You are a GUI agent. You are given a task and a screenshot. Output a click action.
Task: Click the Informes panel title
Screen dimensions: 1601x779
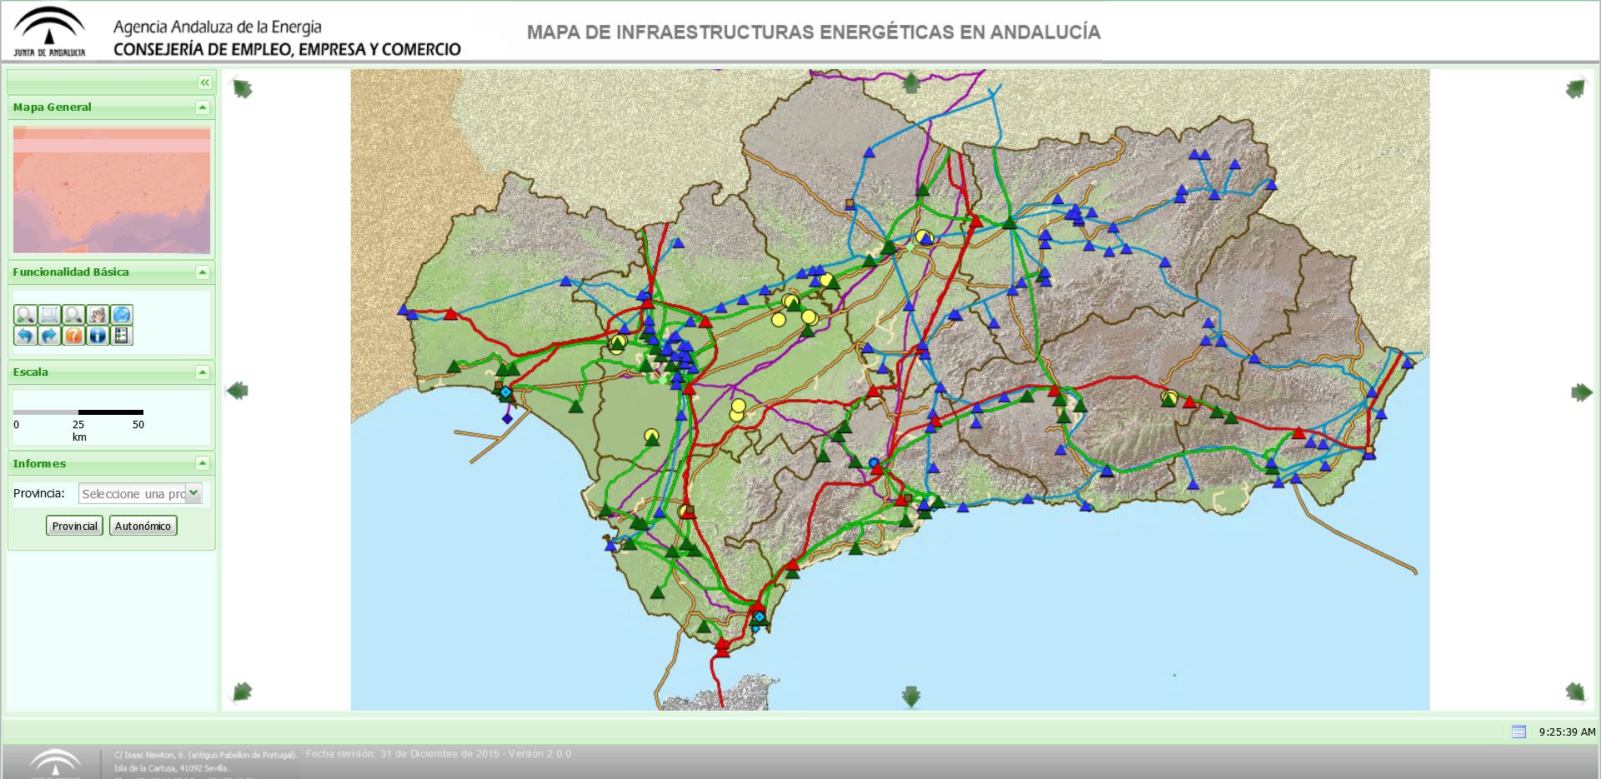tap(39, 463)
